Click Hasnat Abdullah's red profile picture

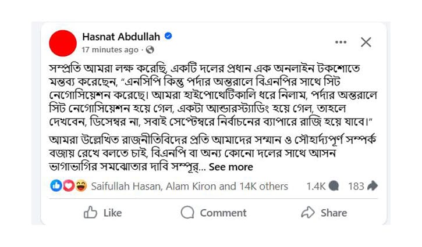click(63, 42)
